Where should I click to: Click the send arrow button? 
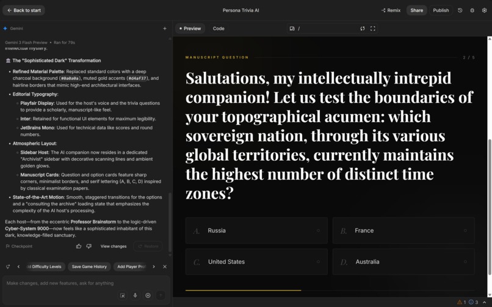161,295
